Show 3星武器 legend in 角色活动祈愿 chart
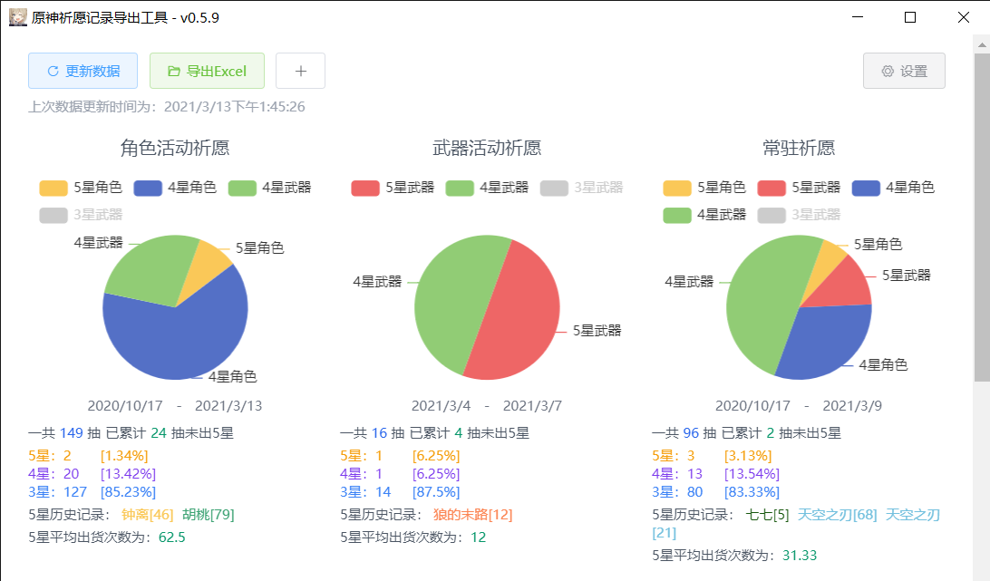This screenshot has height=581, width=990. click(81, 215)
